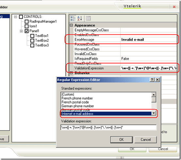This screenshot has height=160, width=181.
Task: Select Internet e-mail address expression
Action: click(x=106, y=114)
